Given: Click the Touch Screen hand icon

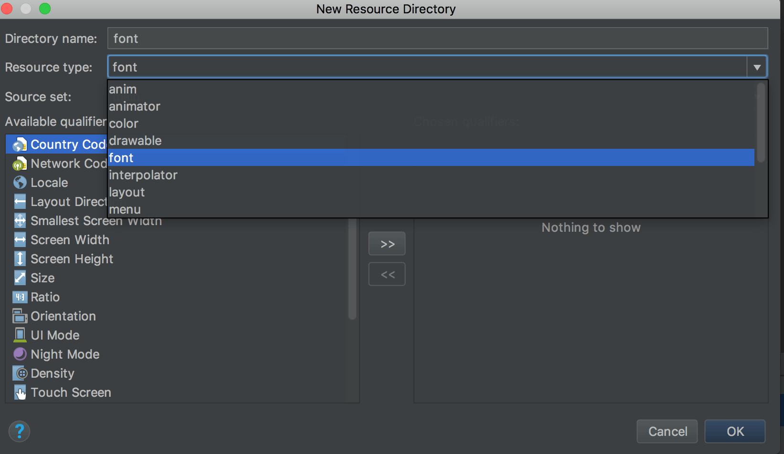Looking at the screenshot, I should (20, 392).
